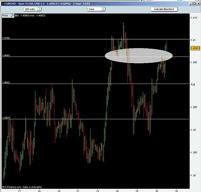Select the 1.4102 horizontal line label
Screen dimensions: 201x192
[6, 38]
